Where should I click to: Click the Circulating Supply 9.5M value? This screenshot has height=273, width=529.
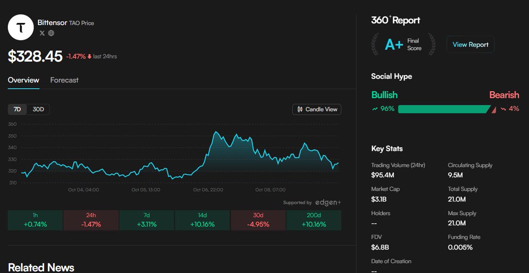click(x=455, y=175)
